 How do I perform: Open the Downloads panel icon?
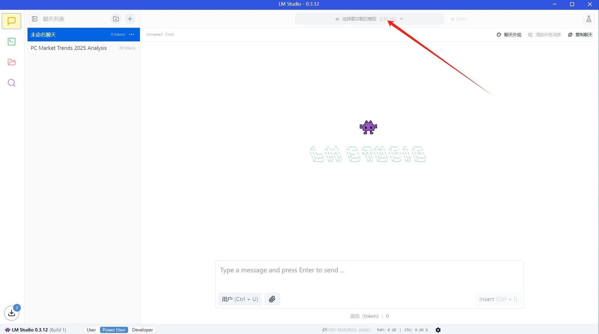pyautogui.click(x=11, y=313)
